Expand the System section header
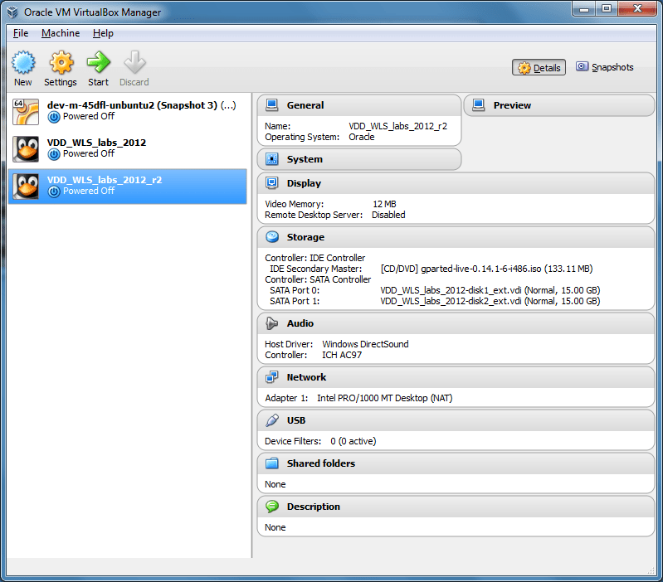663x582 pixels. (x=359, y=159)
